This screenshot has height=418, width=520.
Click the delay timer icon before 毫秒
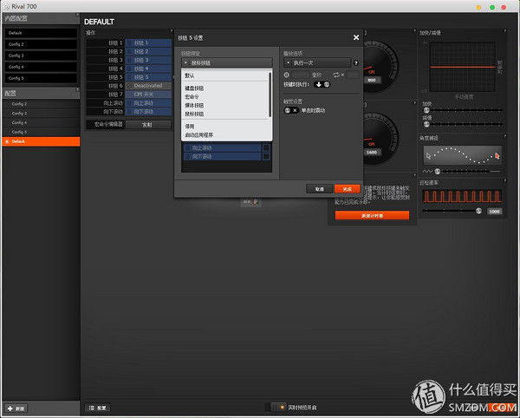click(x=287, y=75)
